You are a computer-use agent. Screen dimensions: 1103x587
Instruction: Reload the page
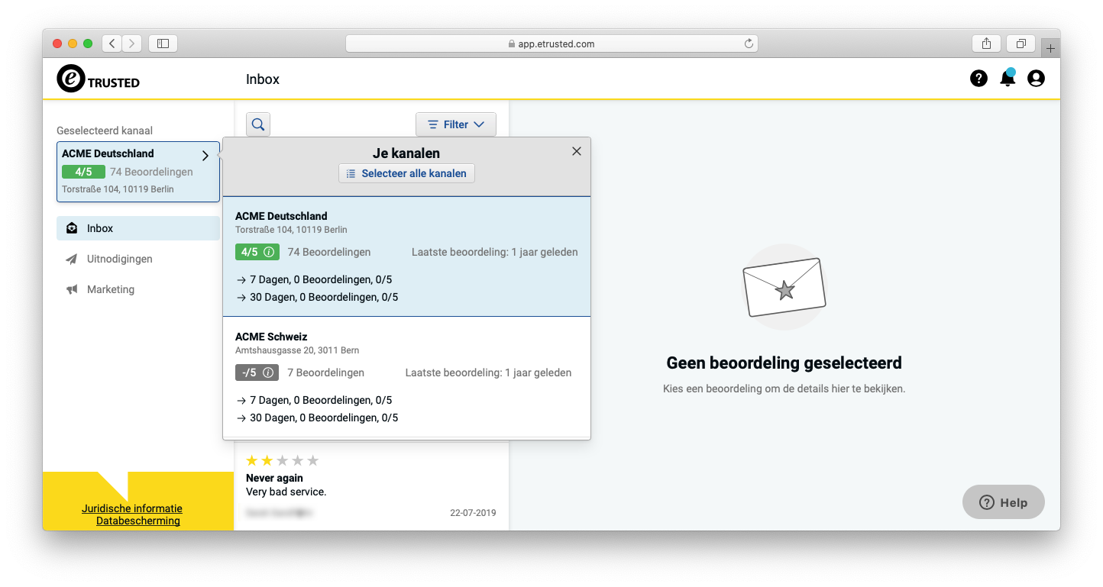pos(749,44)
